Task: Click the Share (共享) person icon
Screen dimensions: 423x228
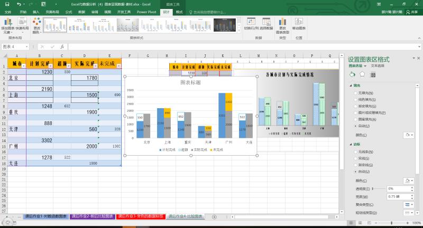Action: pyautogui.click(x=412, y=12)
